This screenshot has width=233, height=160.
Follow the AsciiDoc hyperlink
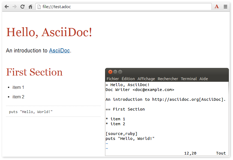(x=59, y=51)
